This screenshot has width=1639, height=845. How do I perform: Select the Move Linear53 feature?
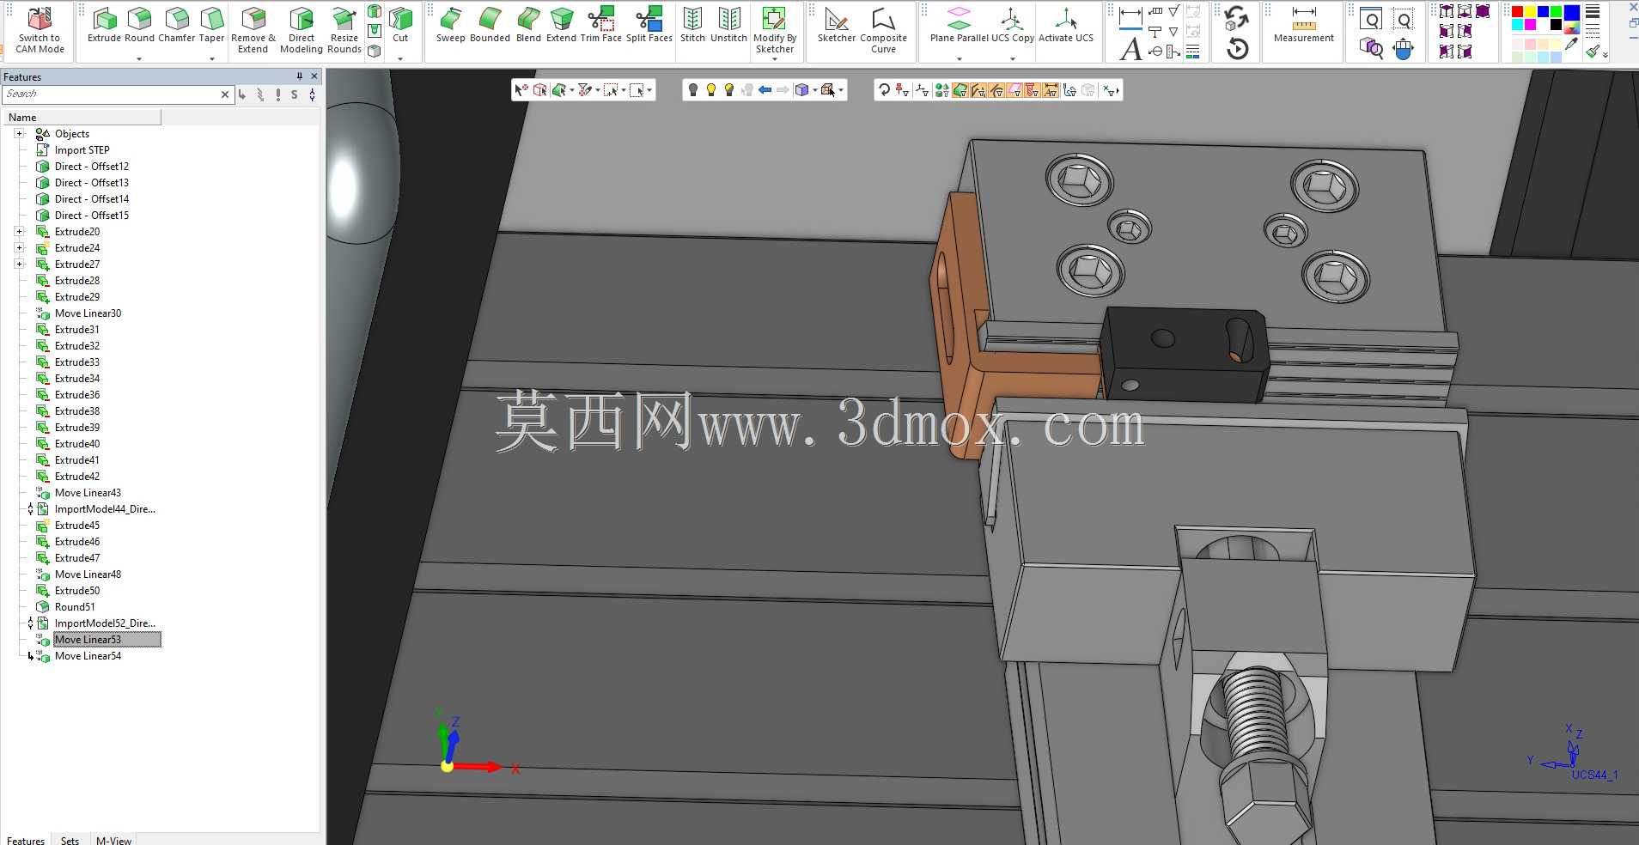pyautogui.click(x=88, y=640)
